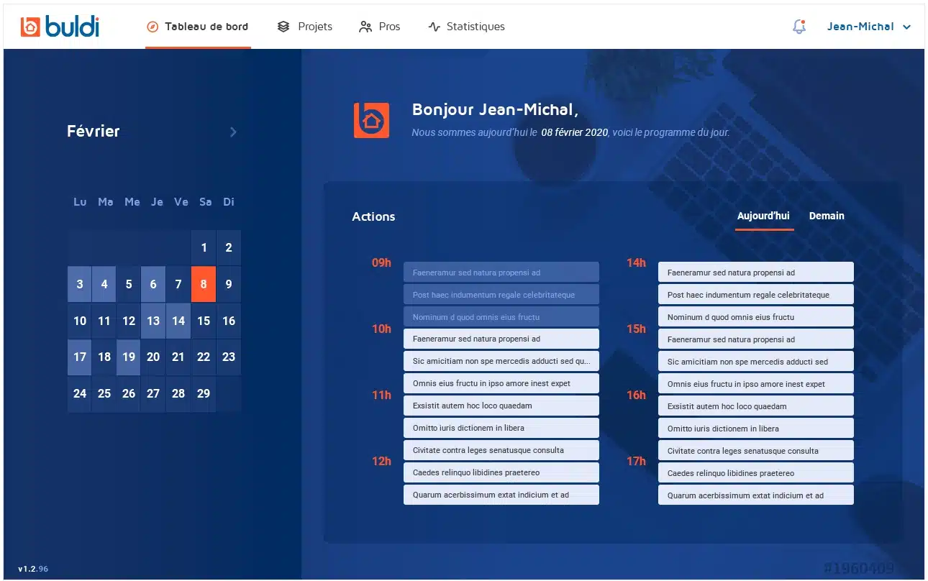Click the 14h time label

pos(636,262)
